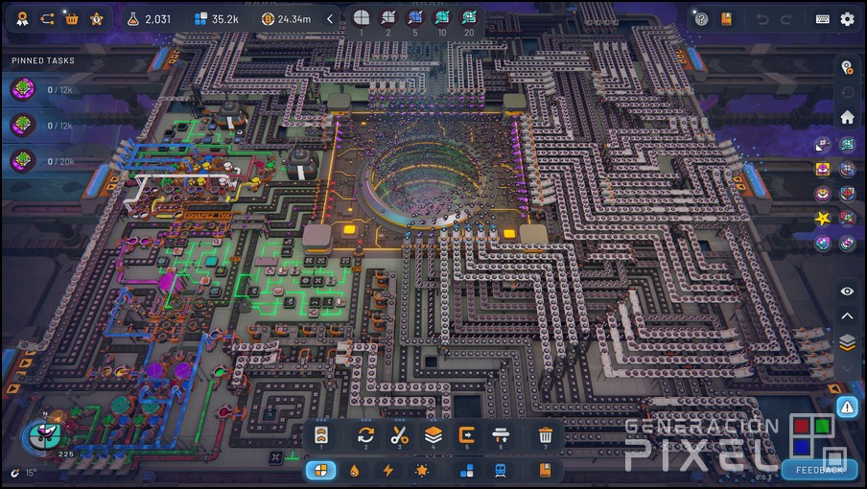Collapse the resource bar with left chevron
The image size is (867, 489).
coord(330,19)
